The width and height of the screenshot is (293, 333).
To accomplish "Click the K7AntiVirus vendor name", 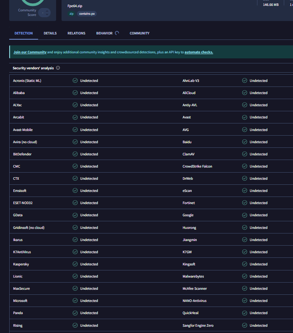I will click(22, 252).
